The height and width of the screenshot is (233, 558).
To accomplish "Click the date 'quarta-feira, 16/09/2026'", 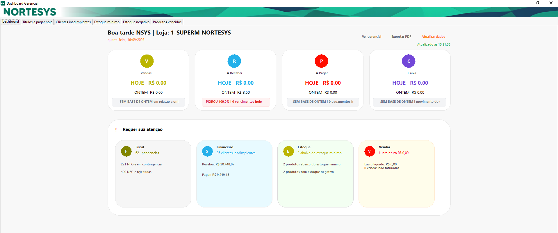I will (126, 40).
